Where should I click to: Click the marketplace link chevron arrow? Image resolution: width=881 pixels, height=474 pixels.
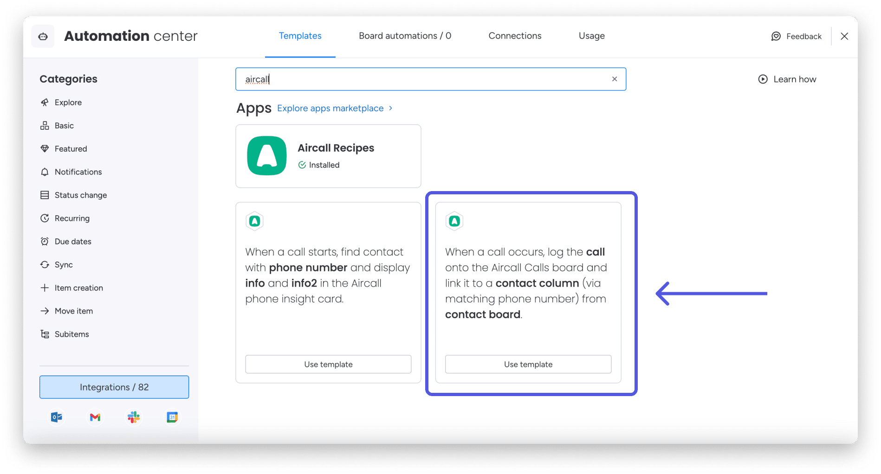(390, 108)
